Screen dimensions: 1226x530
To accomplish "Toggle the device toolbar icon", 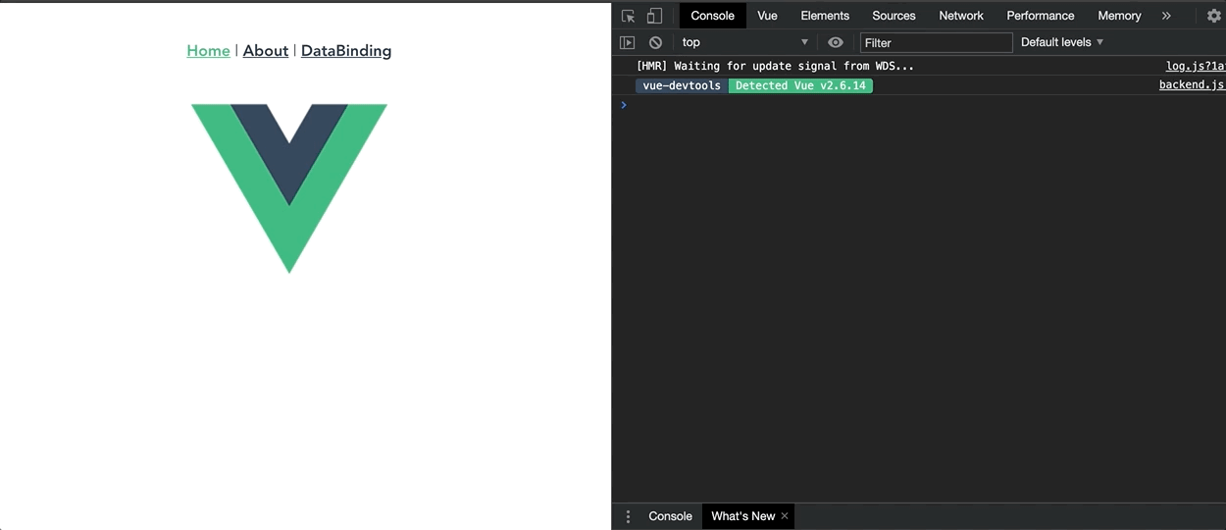I will pyautogui.click(x=654, y=16).
